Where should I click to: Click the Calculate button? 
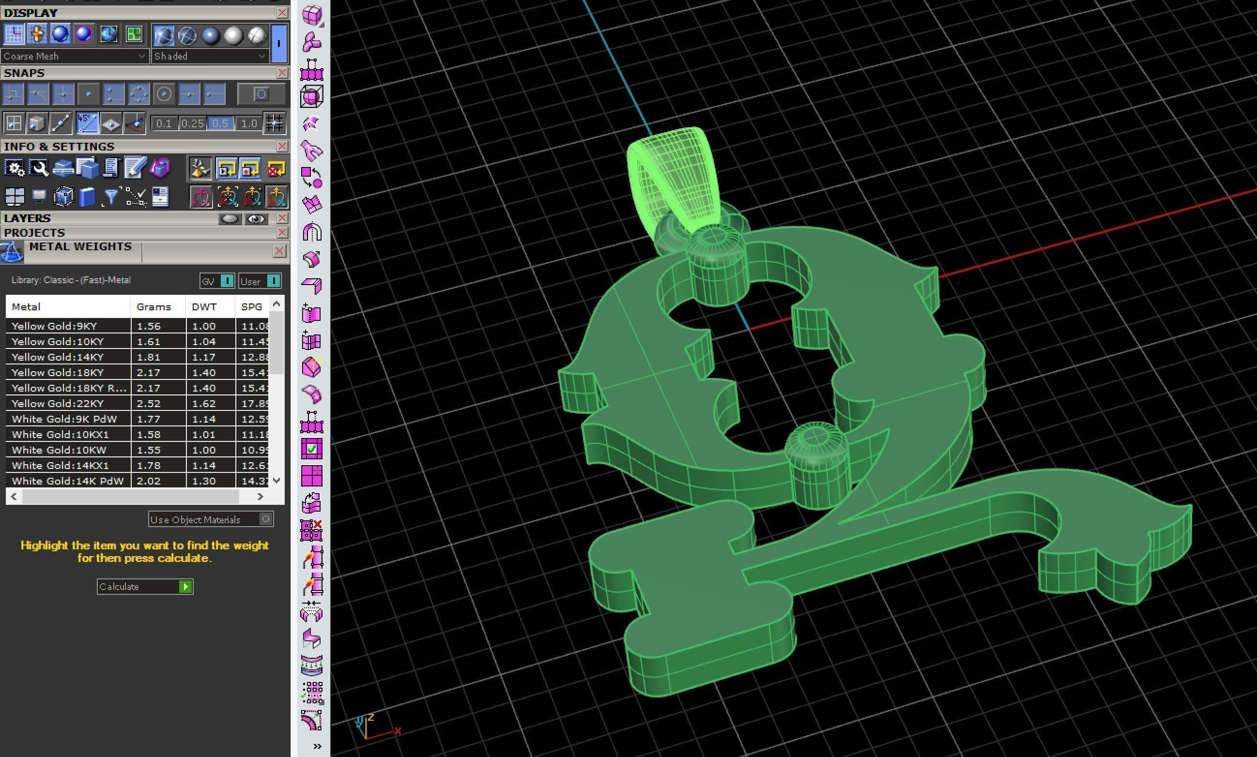point(145,587)
